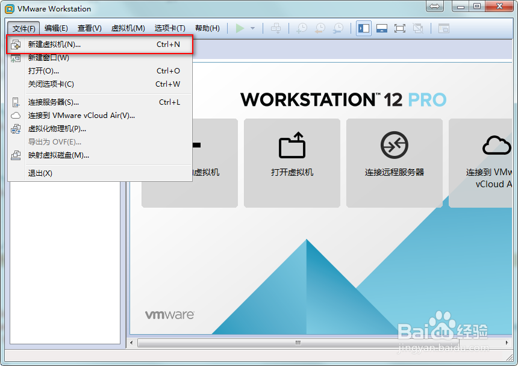Select 新建窗口(W) menu entry
This screenshot has height=366, width=518.
99,58
